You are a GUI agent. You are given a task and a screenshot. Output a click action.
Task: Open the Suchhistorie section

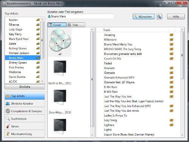tap(25, 119)
